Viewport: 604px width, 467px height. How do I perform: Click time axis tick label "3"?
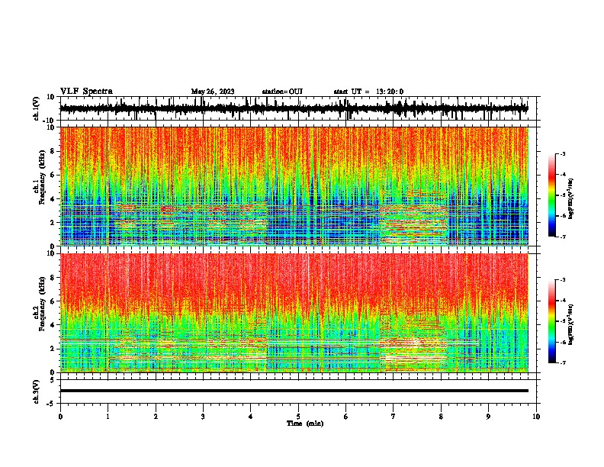pyautogui.click(x=203, y=417)
